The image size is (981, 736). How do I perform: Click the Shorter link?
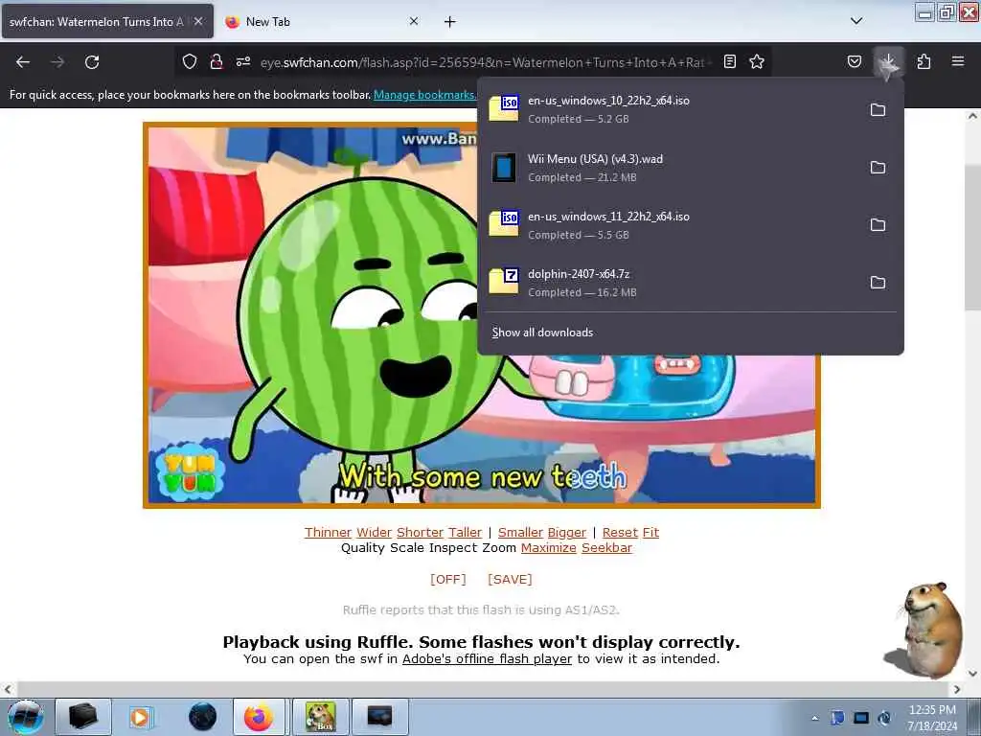[x=420, y=532]
